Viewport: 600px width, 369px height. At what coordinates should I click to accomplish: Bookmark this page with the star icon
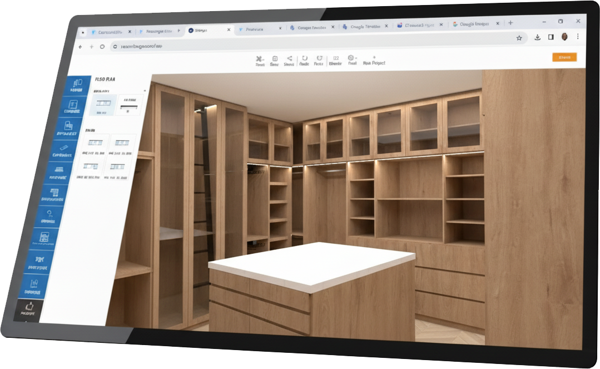519,37
